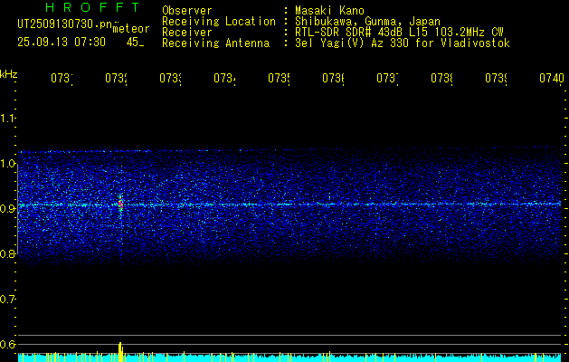Screen dimensions: 569x362
Task: Click the observer name Masaki Kano
Action: 329,10
